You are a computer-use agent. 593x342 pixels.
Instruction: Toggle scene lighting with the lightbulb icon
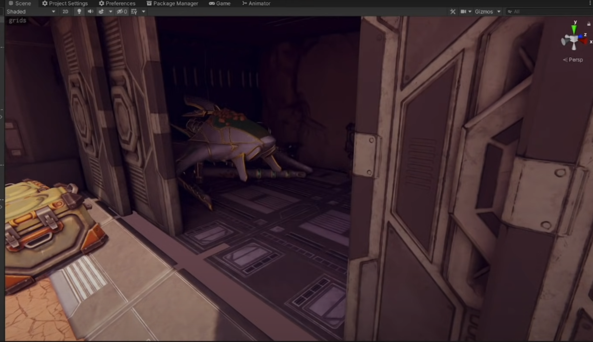(x=79, y=11)
